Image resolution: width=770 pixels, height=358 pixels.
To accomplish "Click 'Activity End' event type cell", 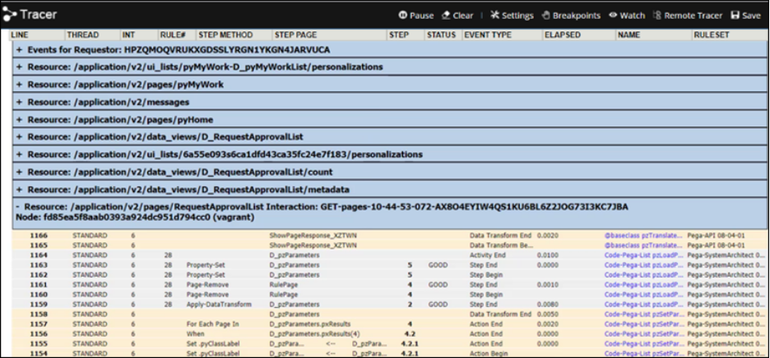I will click(489, 255).
